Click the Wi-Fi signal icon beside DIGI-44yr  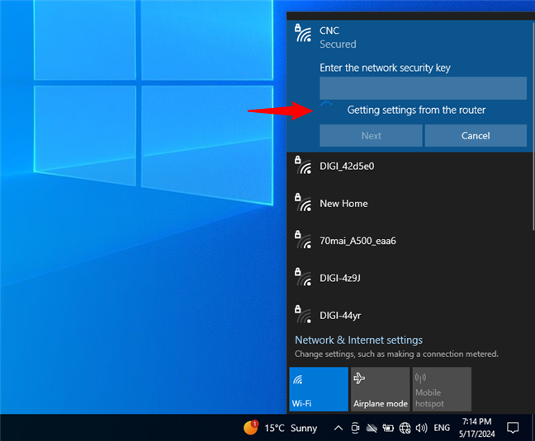[303, 314]
